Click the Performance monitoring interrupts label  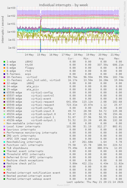pyautogui.click(x=32, y=133)
